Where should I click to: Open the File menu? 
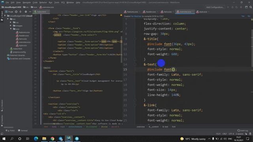coord(7,2)
